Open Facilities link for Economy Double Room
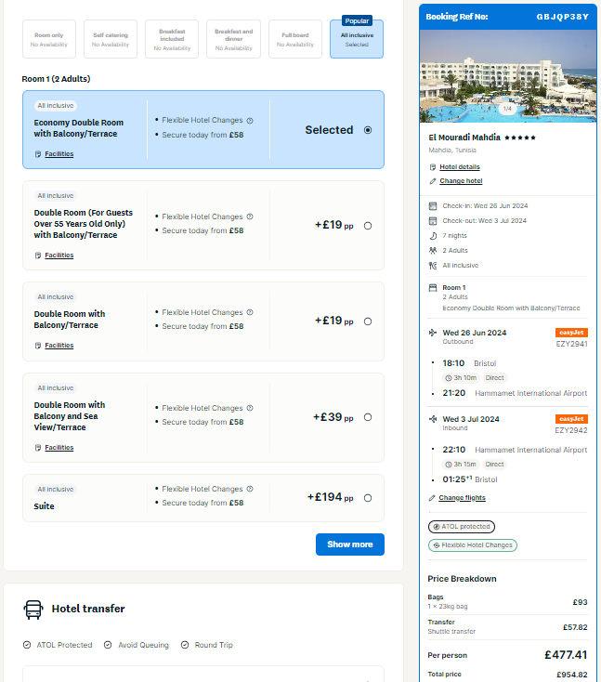601x682 pixels. [59, 154]
